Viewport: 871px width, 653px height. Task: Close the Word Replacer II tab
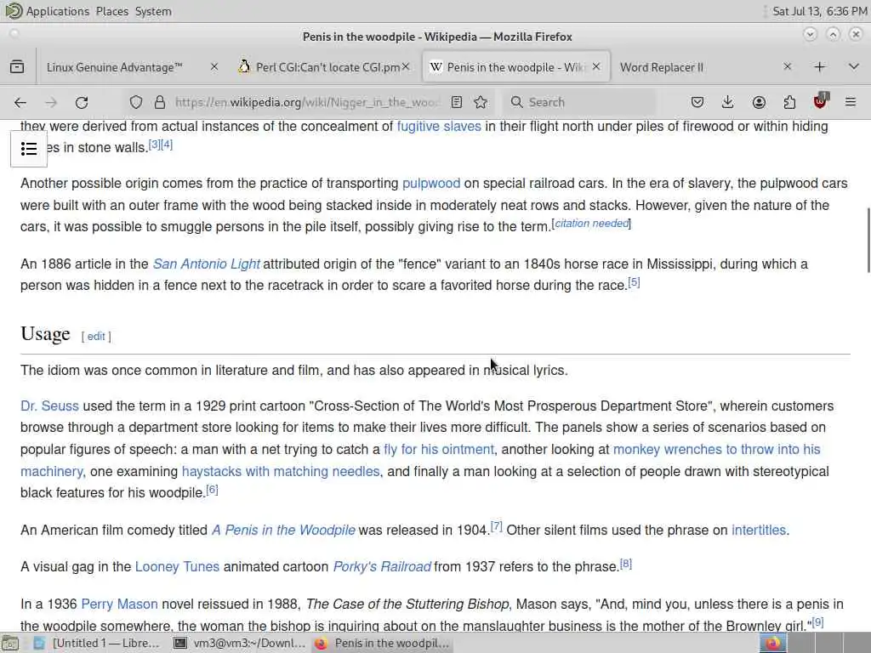click(787, 66)
